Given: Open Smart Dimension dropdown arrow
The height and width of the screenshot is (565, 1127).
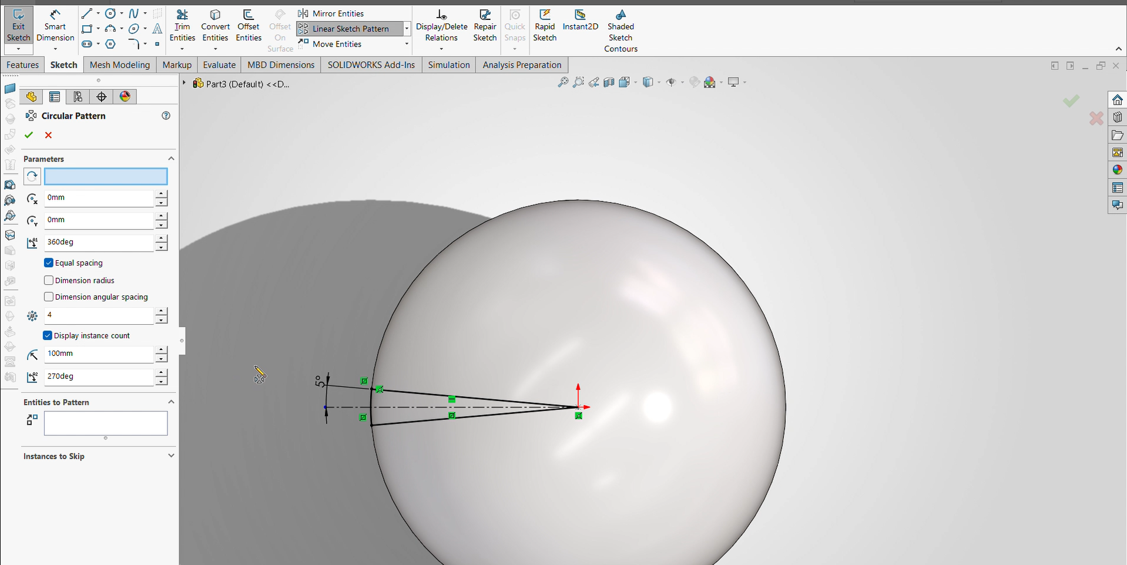Looking at the screenshot, I should click(55, 49).
